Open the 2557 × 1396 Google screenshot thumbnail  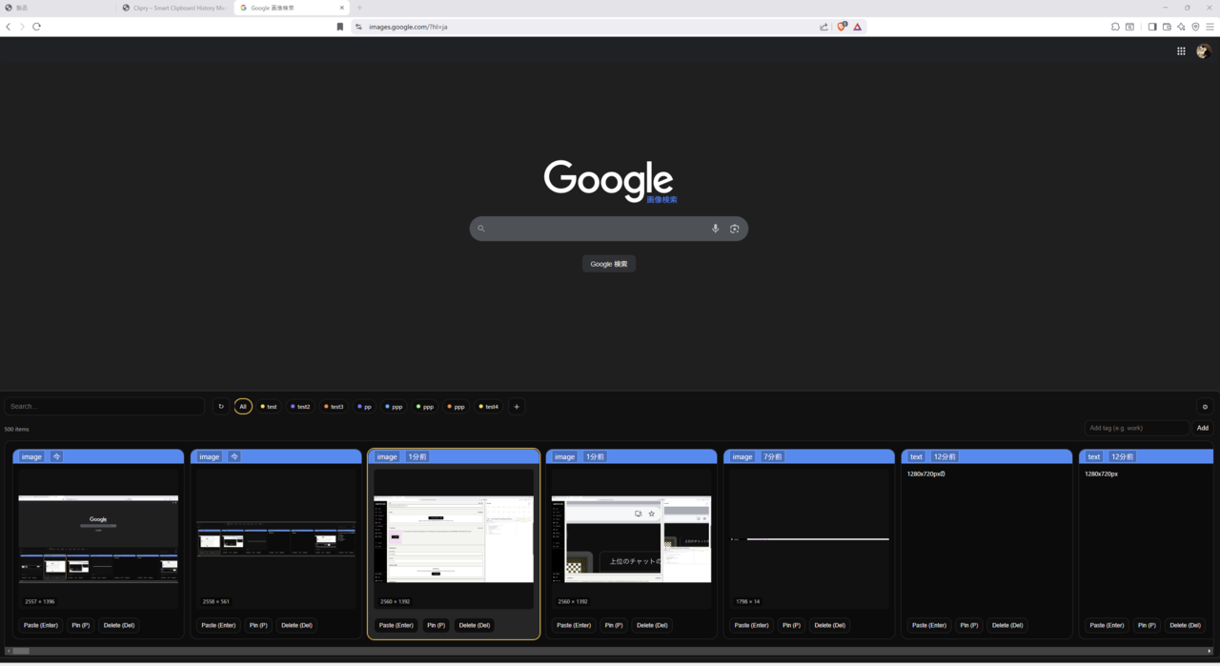point(98,538)
